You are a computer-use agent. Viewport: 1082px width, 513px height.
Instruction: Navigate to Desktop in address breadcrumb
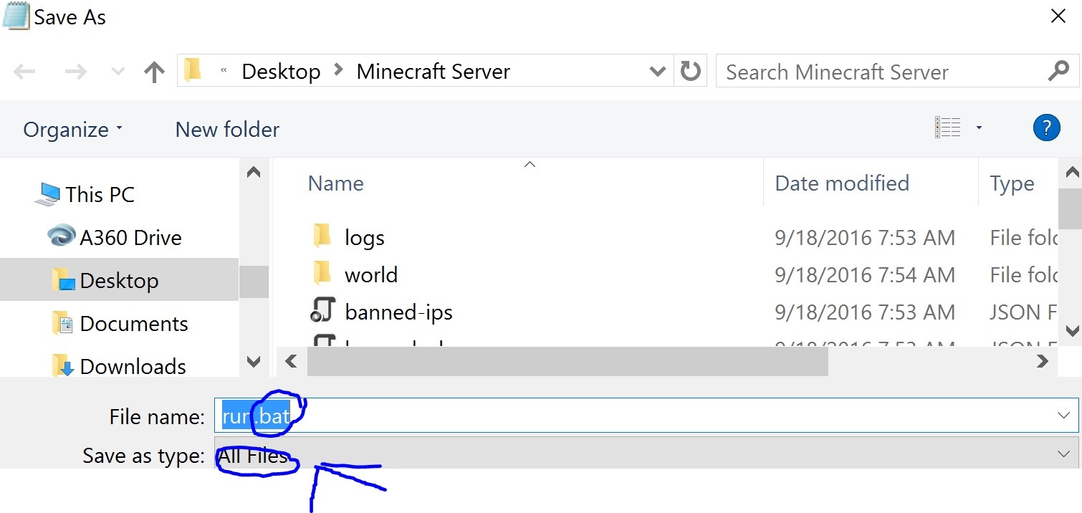pyautogui.click(x=281, y=72)
